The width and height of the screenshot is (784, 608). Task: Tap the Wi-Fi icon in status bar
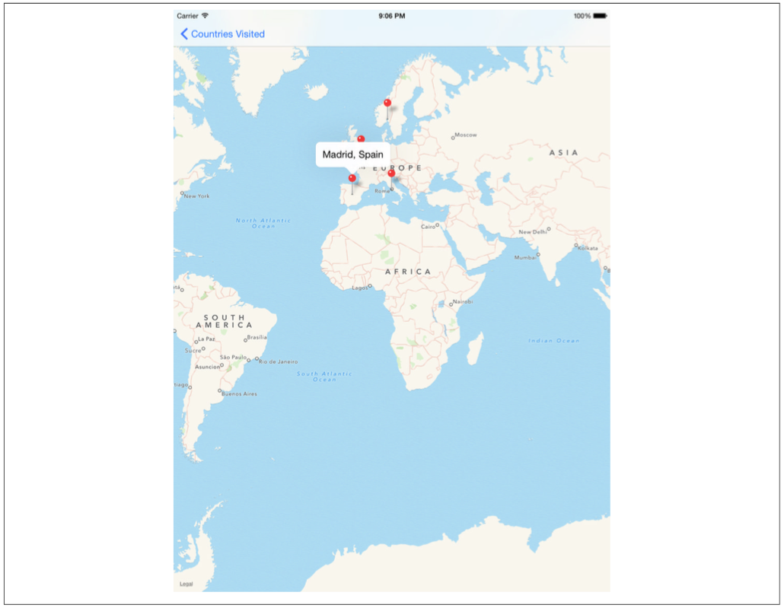[x=205, y=16]
